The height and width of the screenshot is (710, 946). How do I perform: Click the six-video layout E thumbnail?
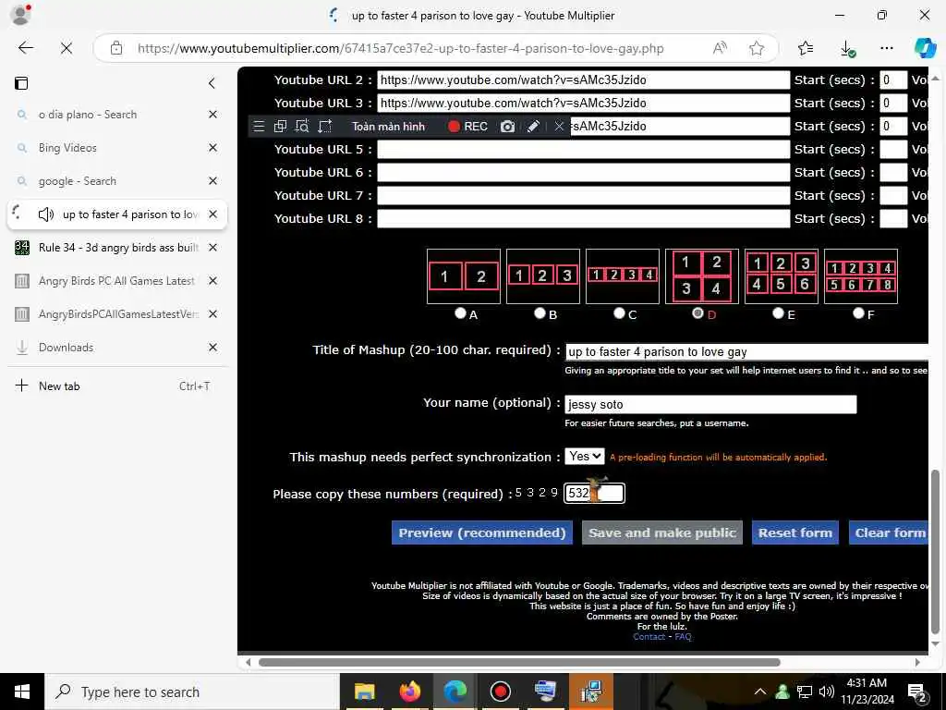click(782, 275)
